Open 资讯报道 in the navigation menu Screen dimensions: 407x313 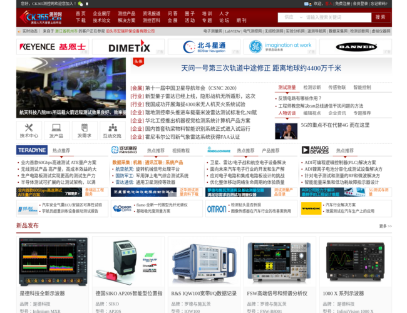[x=152, y=14]
